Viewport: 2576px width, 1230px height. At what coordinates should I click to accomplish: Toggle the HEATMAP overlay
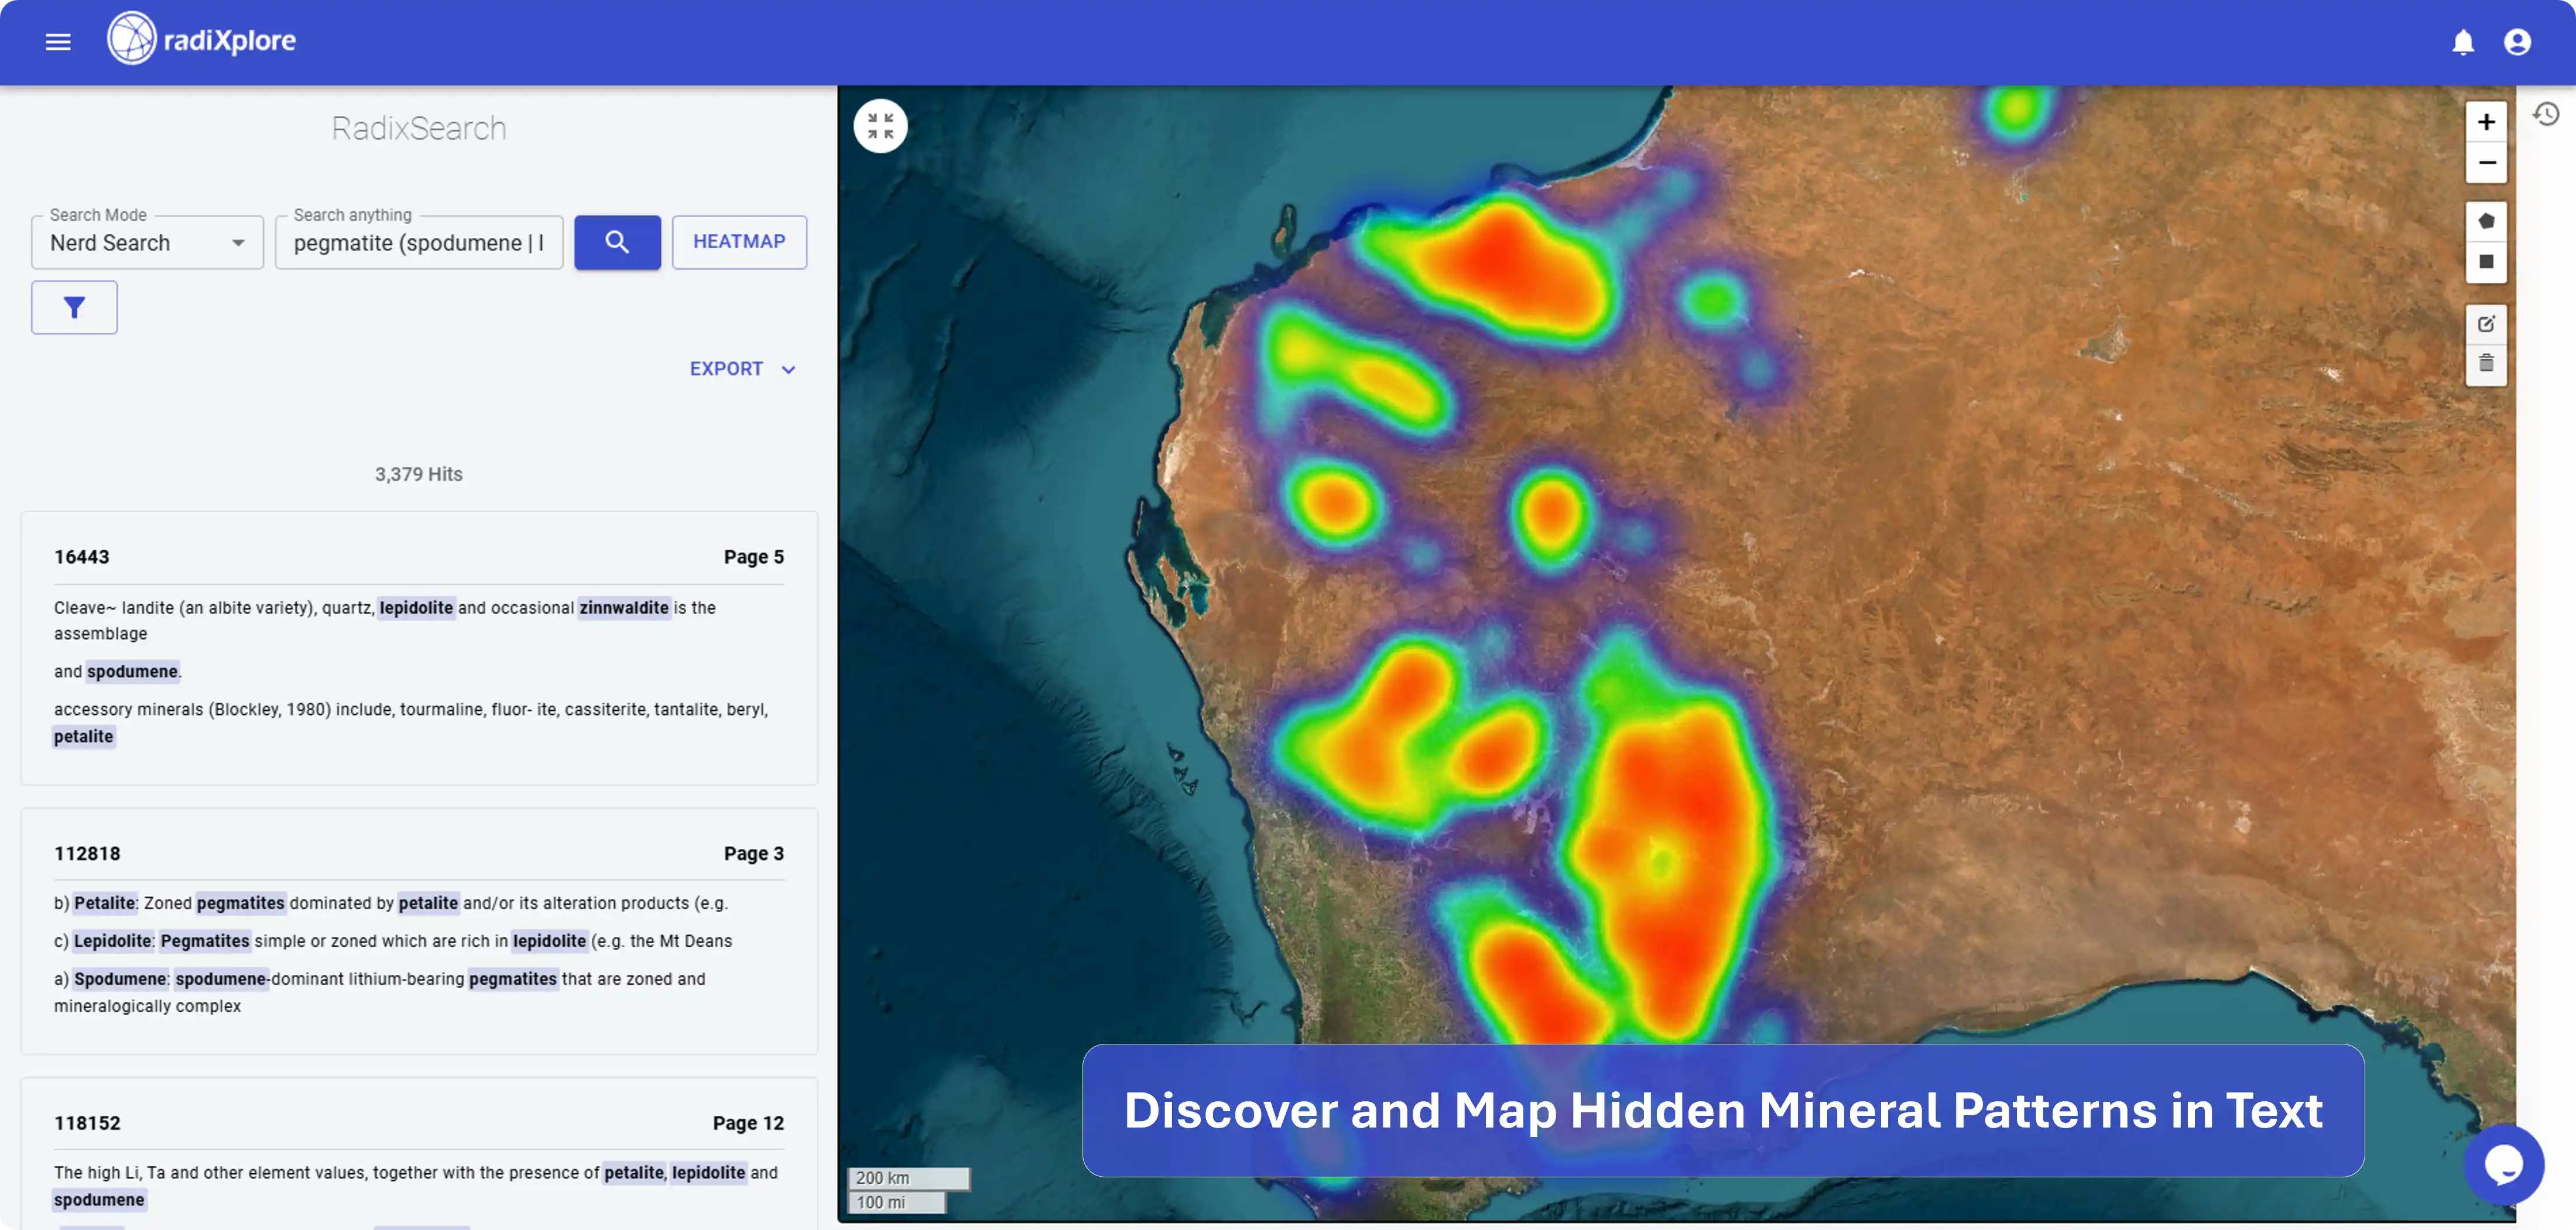[x=739, y=241]
